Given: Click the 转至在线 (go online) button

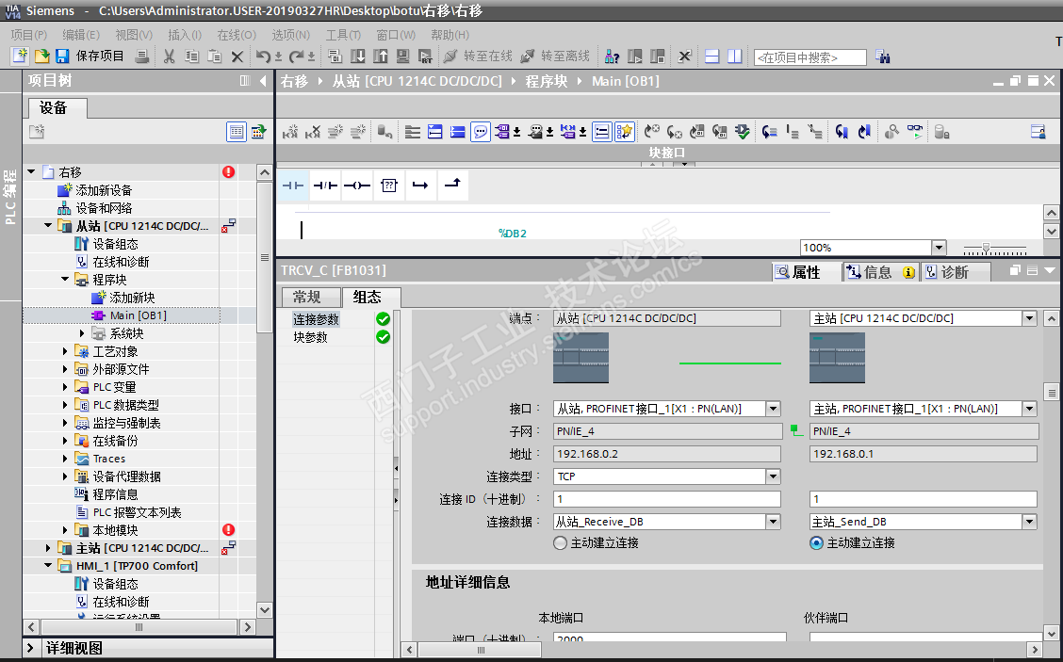Looking at the screenshot, I should (x=478, y=57).
